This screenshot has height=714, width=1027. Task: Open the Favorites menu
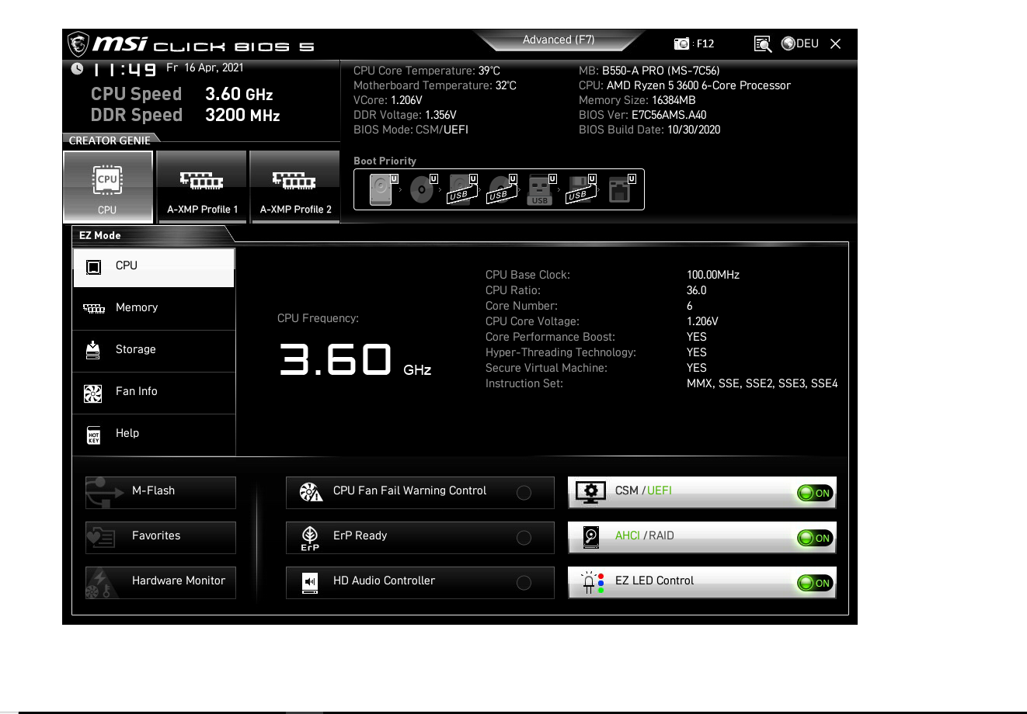tap(161, 538)
